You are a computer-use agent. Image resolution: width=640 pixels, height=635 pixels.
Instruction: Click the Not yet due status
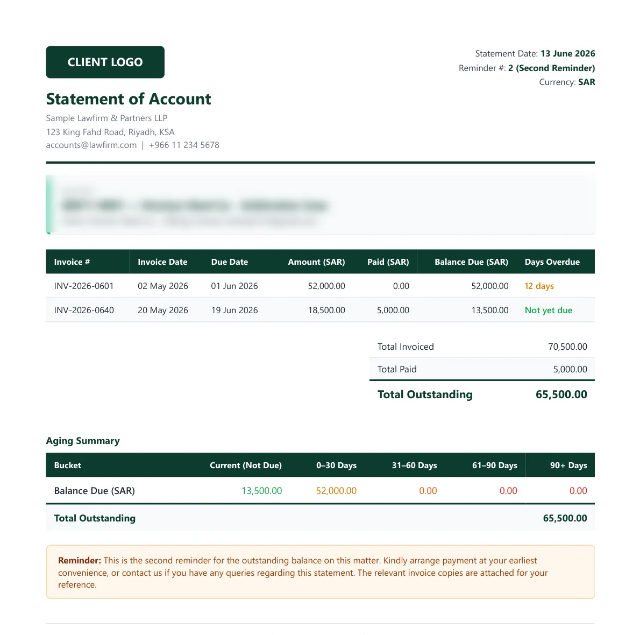pyautogui.click(x=549, y=310)
